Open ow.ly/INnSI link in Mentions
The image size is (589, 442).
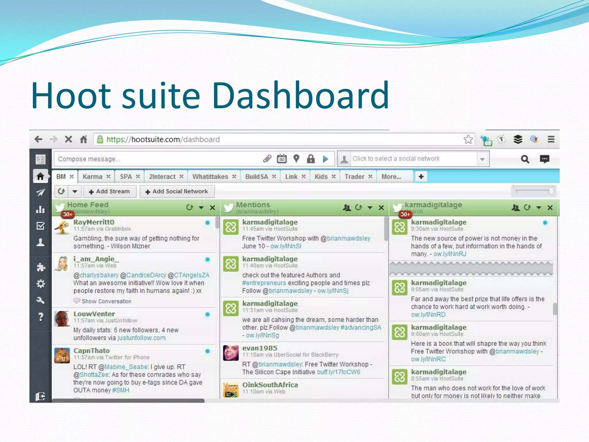(286, 246)
